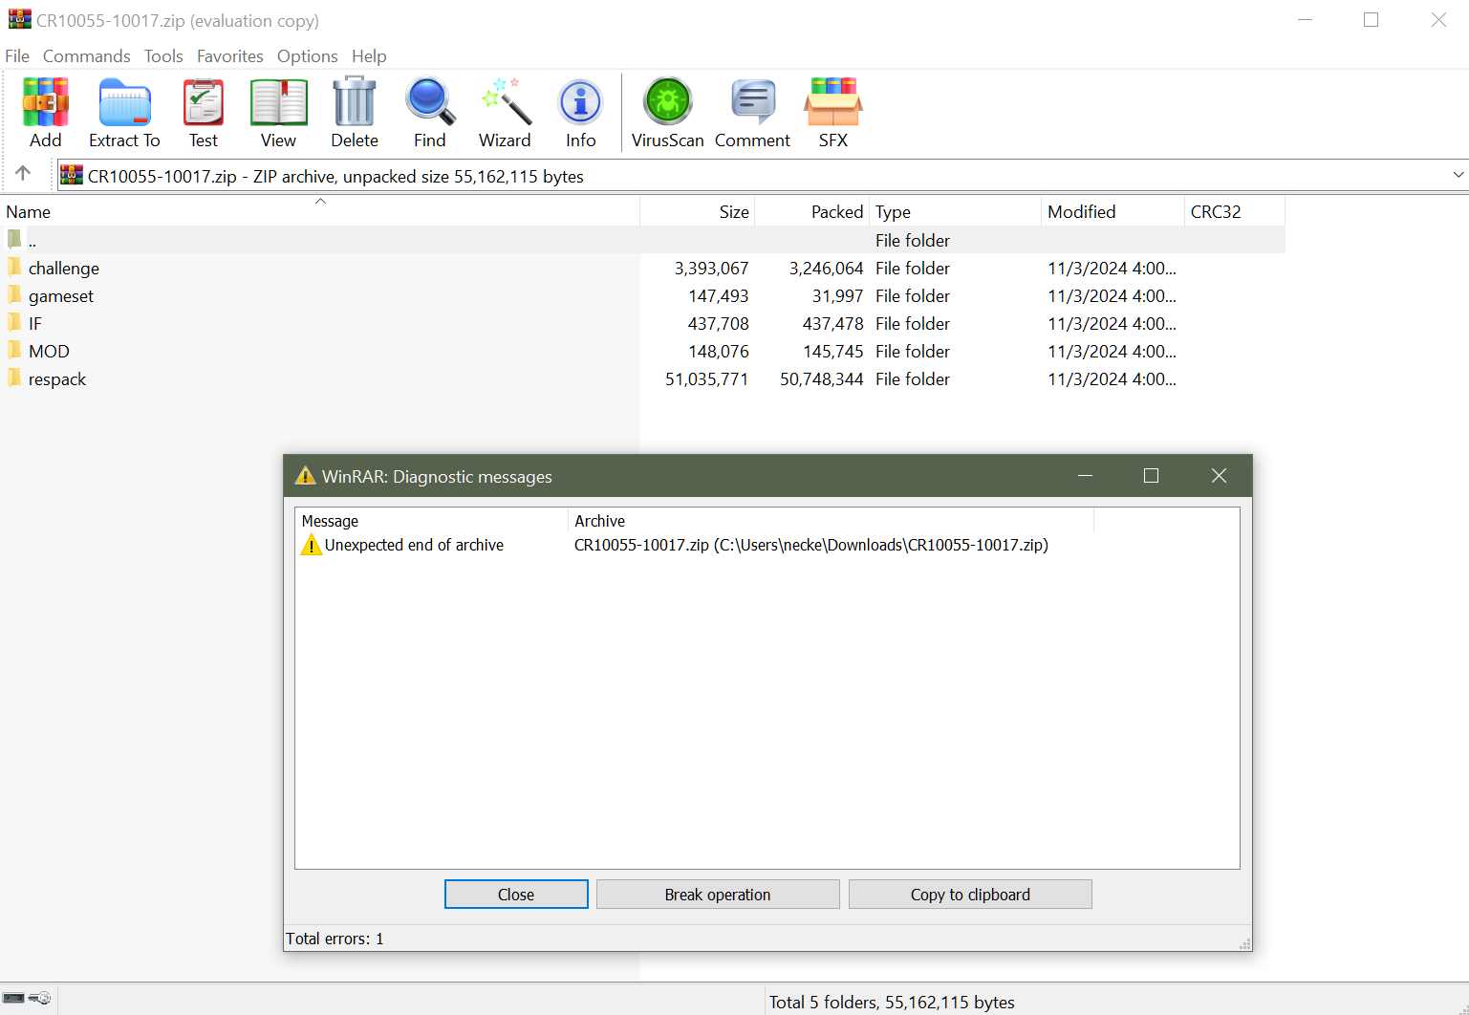Click 'Total 5 folders' status bar text
This screenshot has width=1469, height=1015.
tap(892, 1002)
